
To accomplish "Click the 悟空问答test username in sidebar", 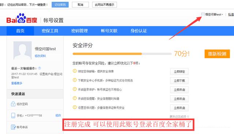I will (45, 49).
